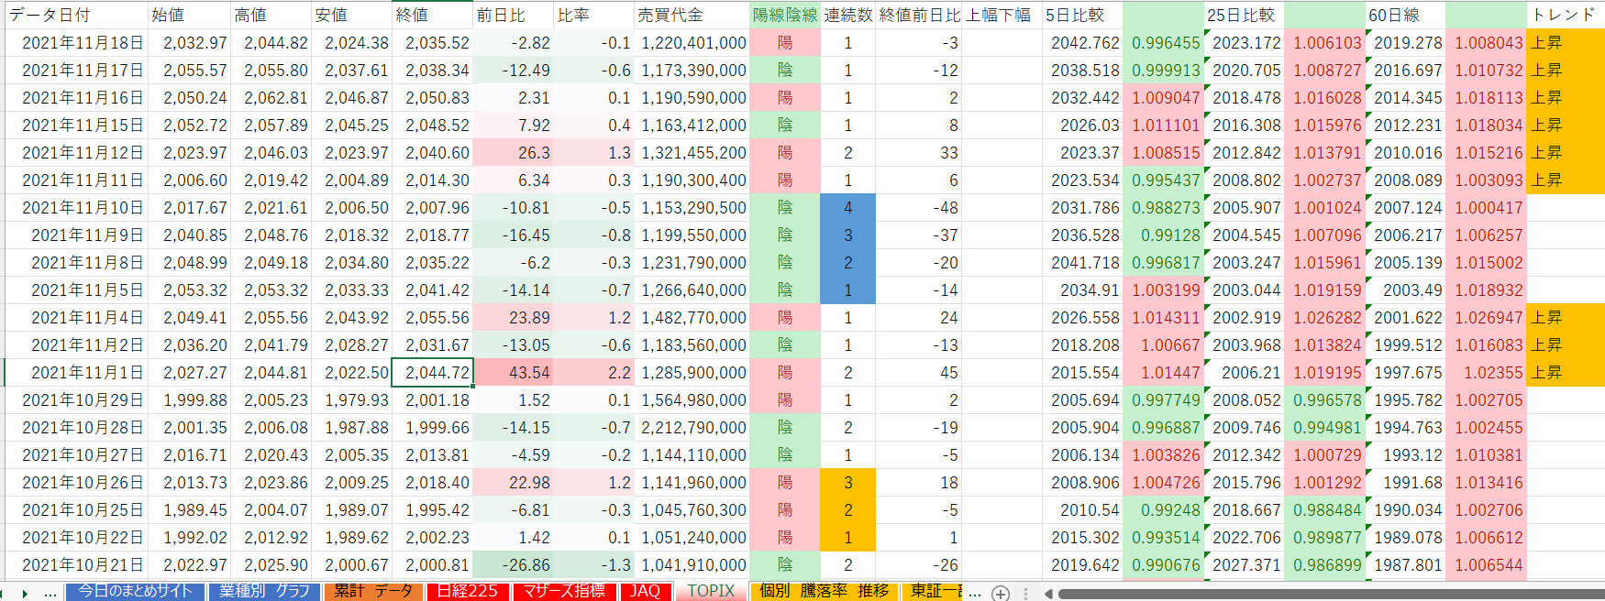Image resolution: width=1605 pixels, height=601 pixels.
Task: Open the 累計 データ sheet tab
Action: [373, 591]
